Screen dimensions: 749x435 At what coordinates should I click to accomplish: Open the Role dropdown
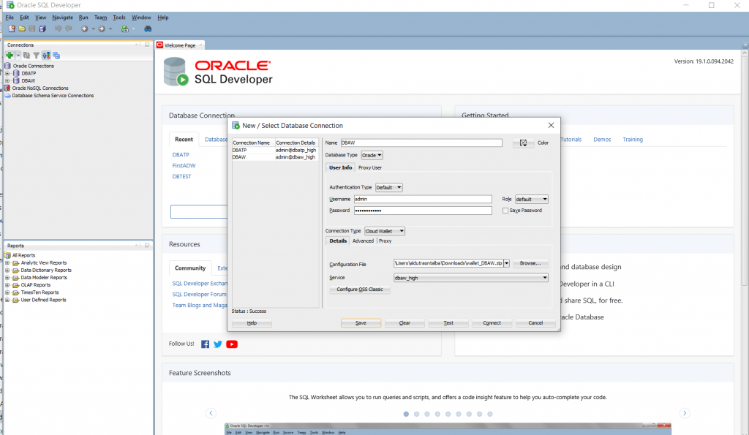coord(532,199)
